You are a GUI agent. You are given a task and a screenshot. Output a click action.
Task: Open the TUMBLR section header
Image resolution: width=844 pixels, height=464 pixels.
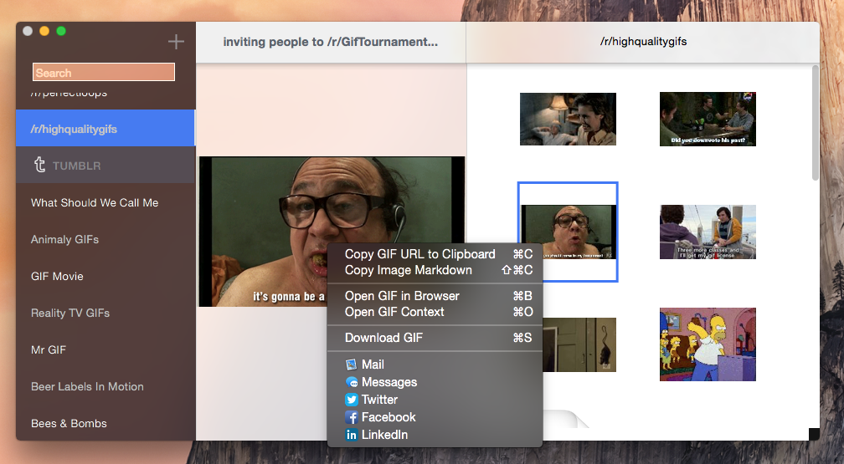105,165
